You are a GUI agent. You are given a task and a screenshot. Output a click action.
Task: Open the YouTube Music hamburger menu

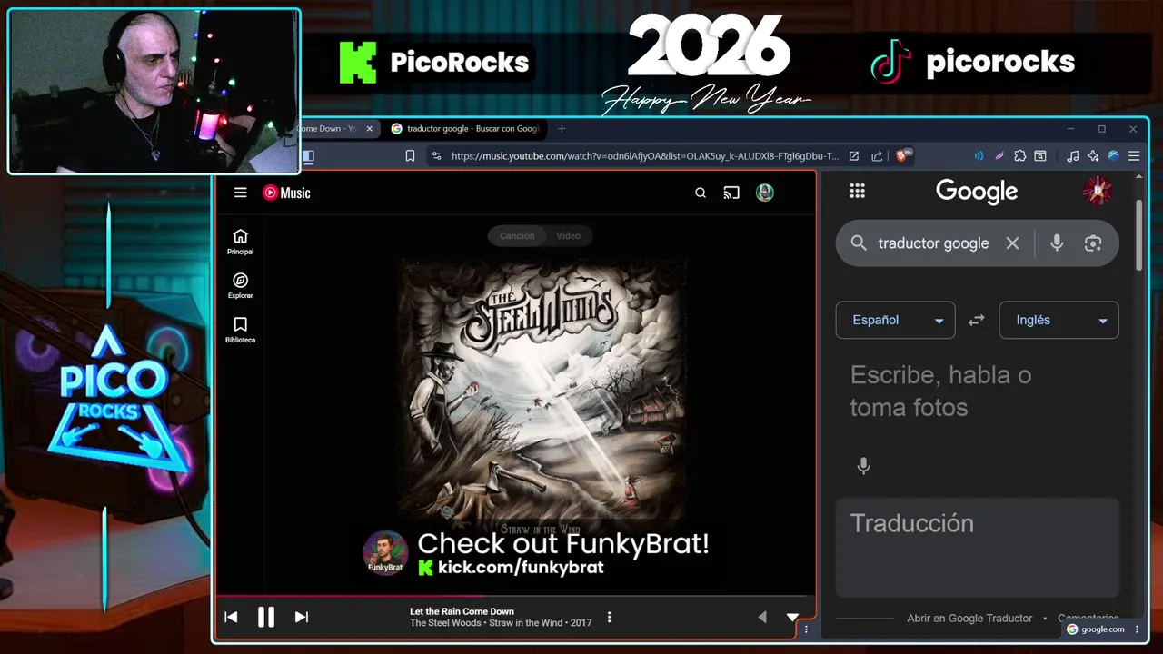click(x=240, y=193)
